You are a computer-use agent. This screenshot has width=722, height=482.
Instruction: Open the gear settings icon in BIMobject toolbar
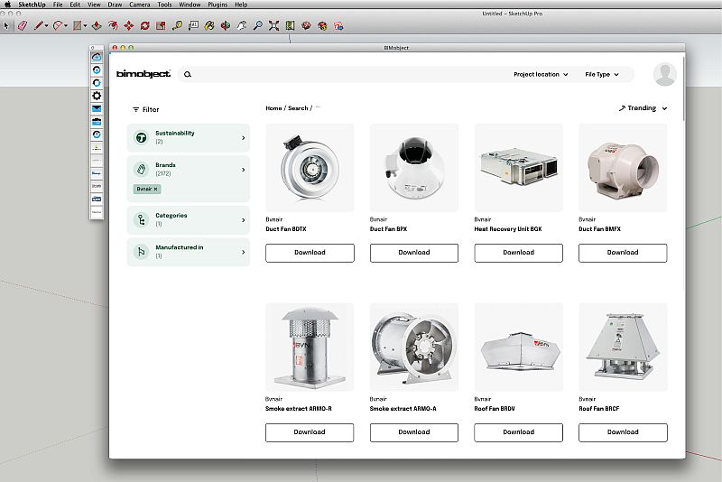coord(97,96)
